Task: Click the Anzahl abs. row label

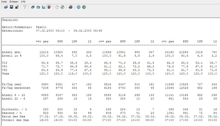Action: (12, 52)
